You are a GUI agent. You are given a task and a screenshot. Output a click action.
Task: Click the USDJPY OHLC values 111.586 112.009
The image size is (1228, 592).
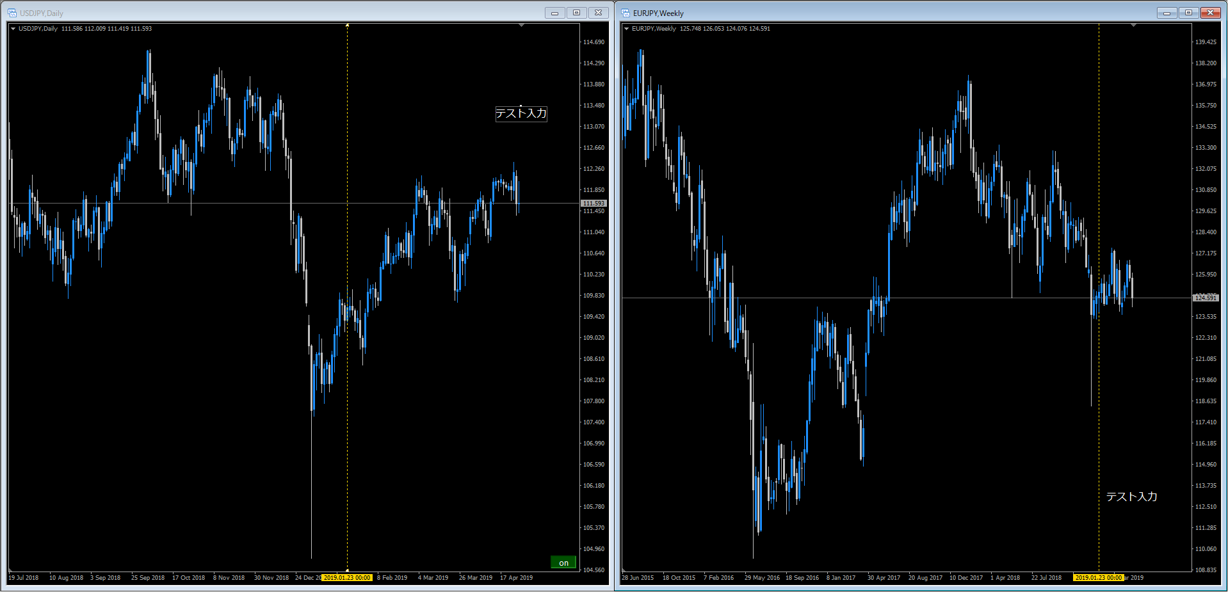[83, 29]
